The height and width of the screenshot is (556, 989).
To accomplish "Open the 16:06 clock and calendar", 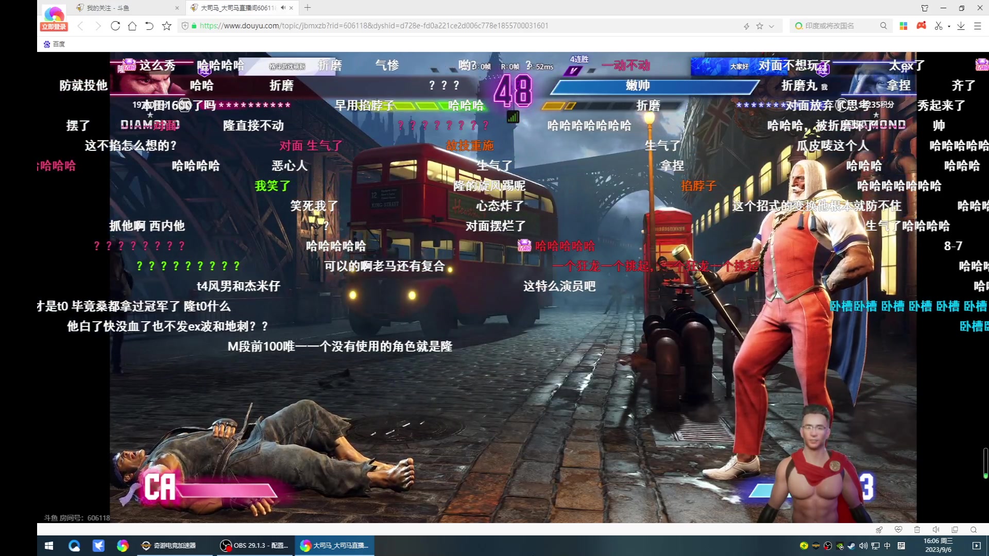I will click(x=938, y=545).
